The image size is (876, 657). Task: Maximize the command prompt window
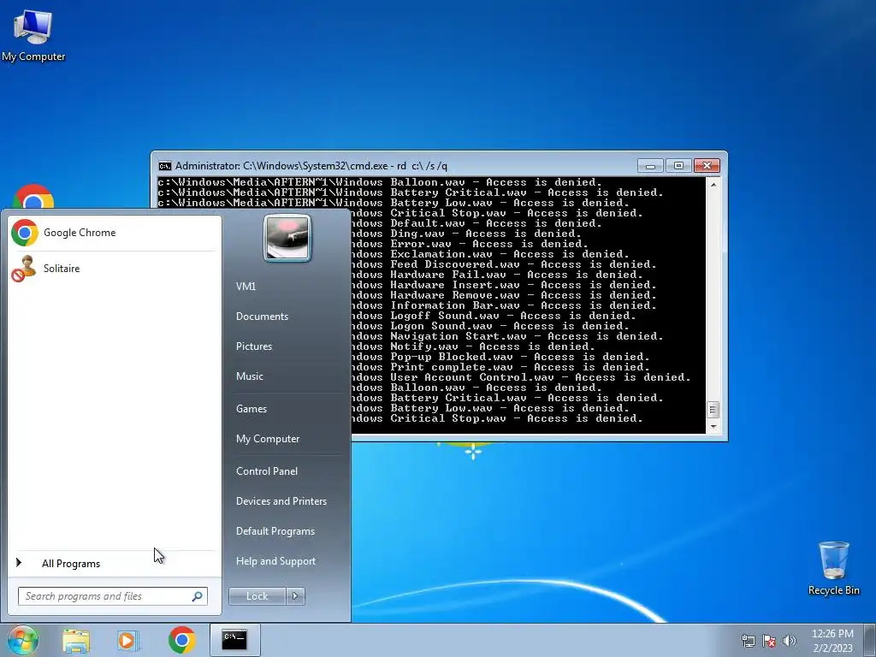[x=678, y=166]
